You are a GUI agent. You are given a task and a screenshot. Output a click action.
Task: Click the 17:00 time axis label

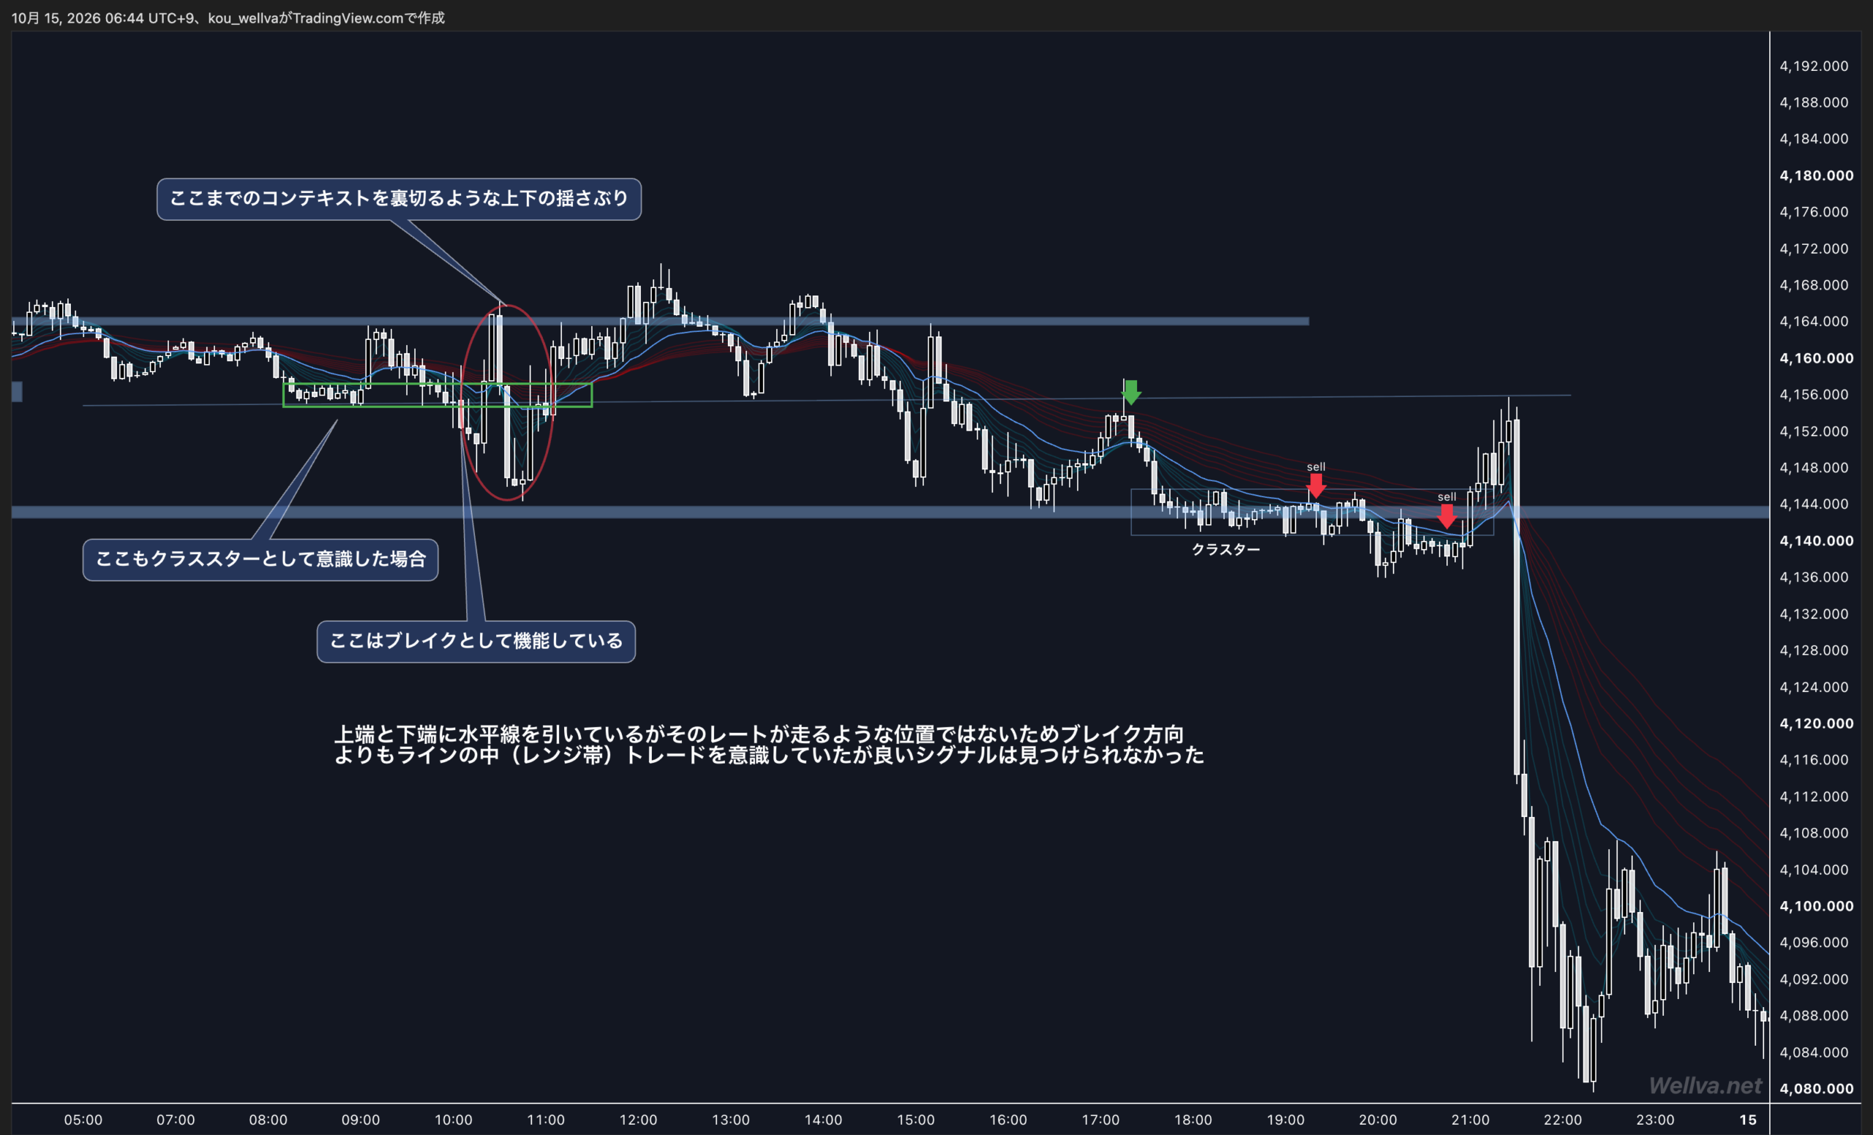click(x=1100, y=1120)
